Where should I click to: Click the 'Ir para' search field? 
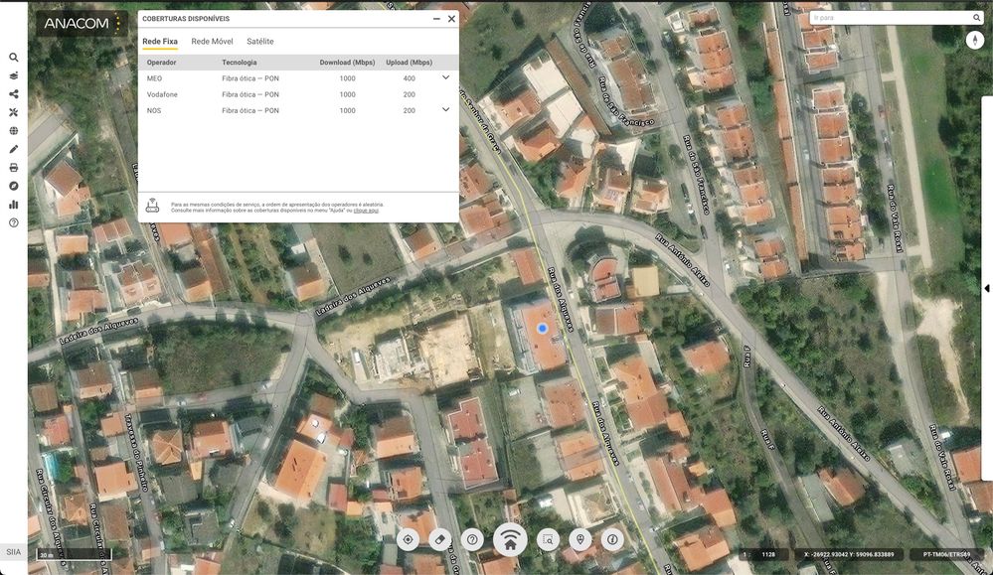(890, 18)
